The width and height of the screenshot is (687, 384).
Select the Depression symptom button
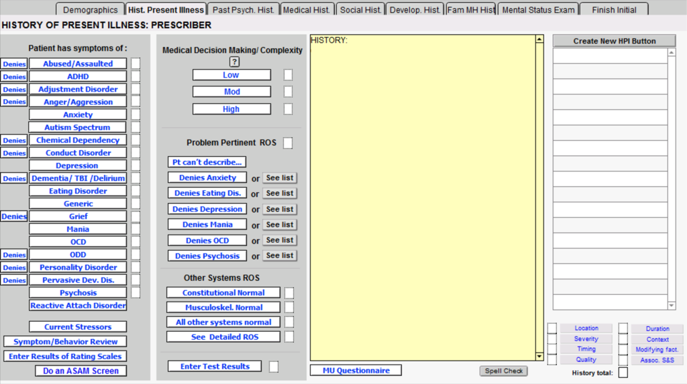click(77, 166)
